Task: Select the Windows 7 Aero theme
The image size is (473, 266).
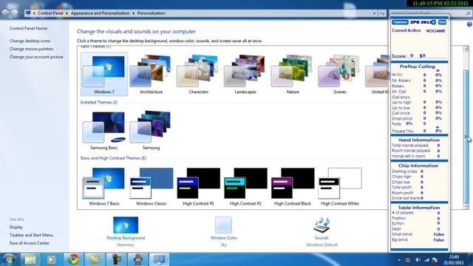Action: pyautogui.click(x=104, y=74)
